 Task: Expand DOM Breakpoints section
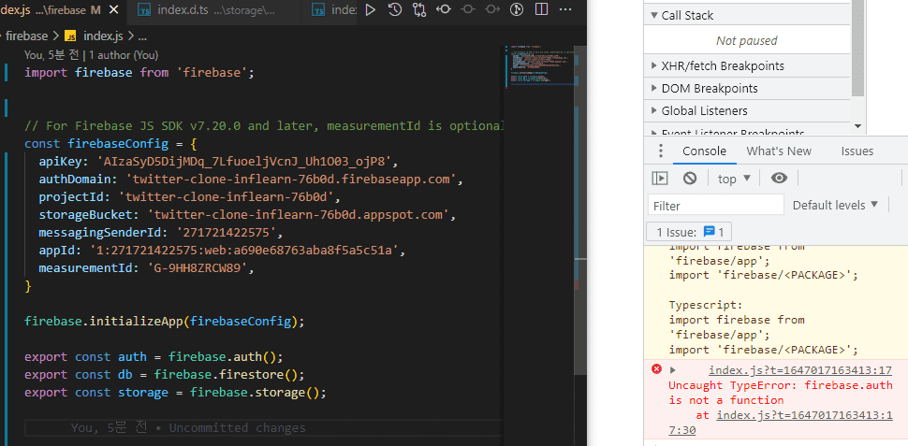(748, 89)
